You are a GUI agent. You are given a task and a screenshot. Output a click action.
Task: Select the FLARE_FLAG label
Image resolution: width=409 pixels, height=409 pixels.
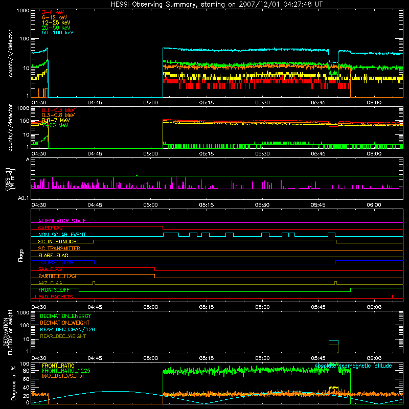pyautogui.click(x=53, y=255)
